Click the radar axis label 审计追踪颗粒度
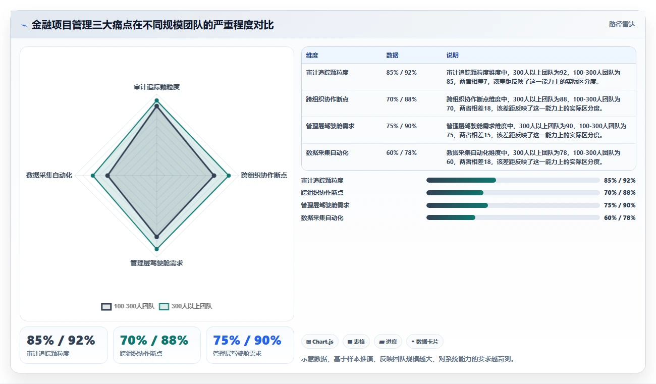Image resolution: width=656 pixels, height=384 pixels. 156,87
